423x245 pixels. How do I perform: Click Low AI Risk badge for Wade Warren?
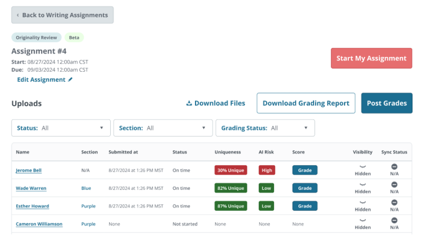(266, 188)
